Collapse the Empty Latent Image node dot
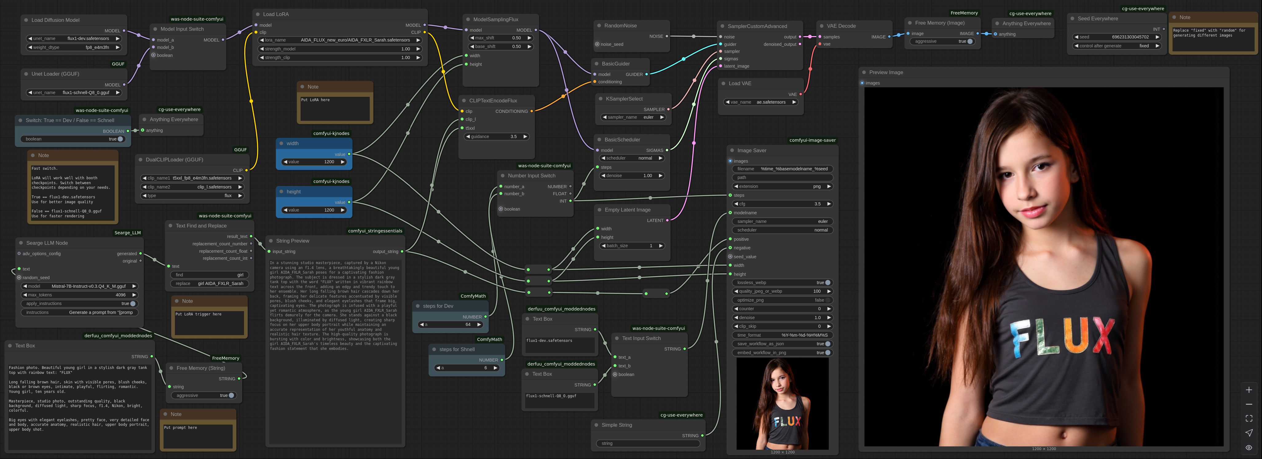 (x=600, y=210)
